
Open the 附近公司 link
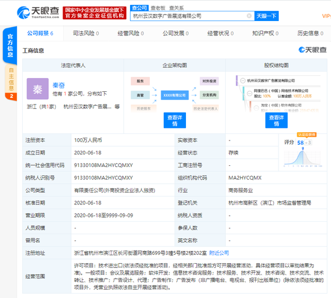(219, 253)
